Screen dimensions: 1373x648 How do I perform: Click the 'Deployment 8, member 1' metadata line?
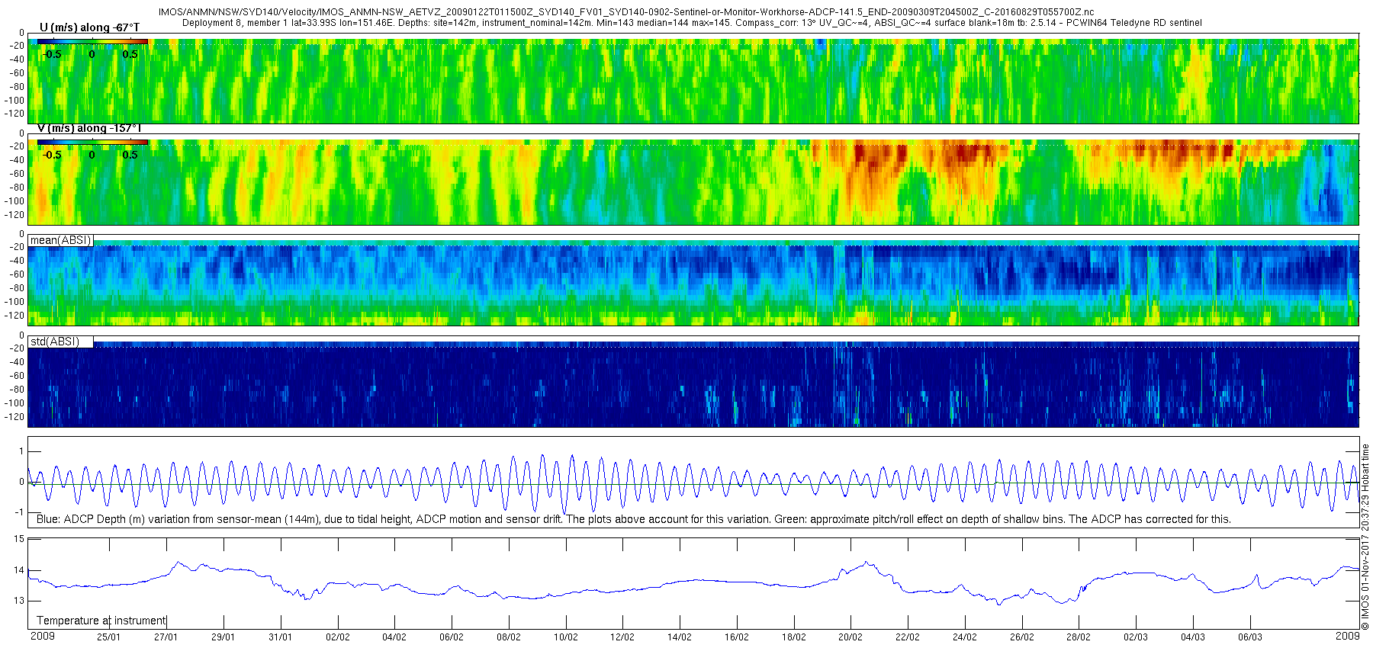tap(692, 23)
